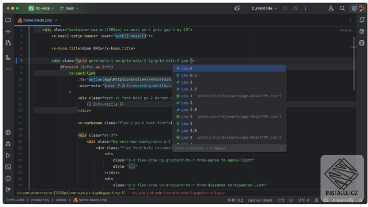Open editor tabs options menu

350,20
